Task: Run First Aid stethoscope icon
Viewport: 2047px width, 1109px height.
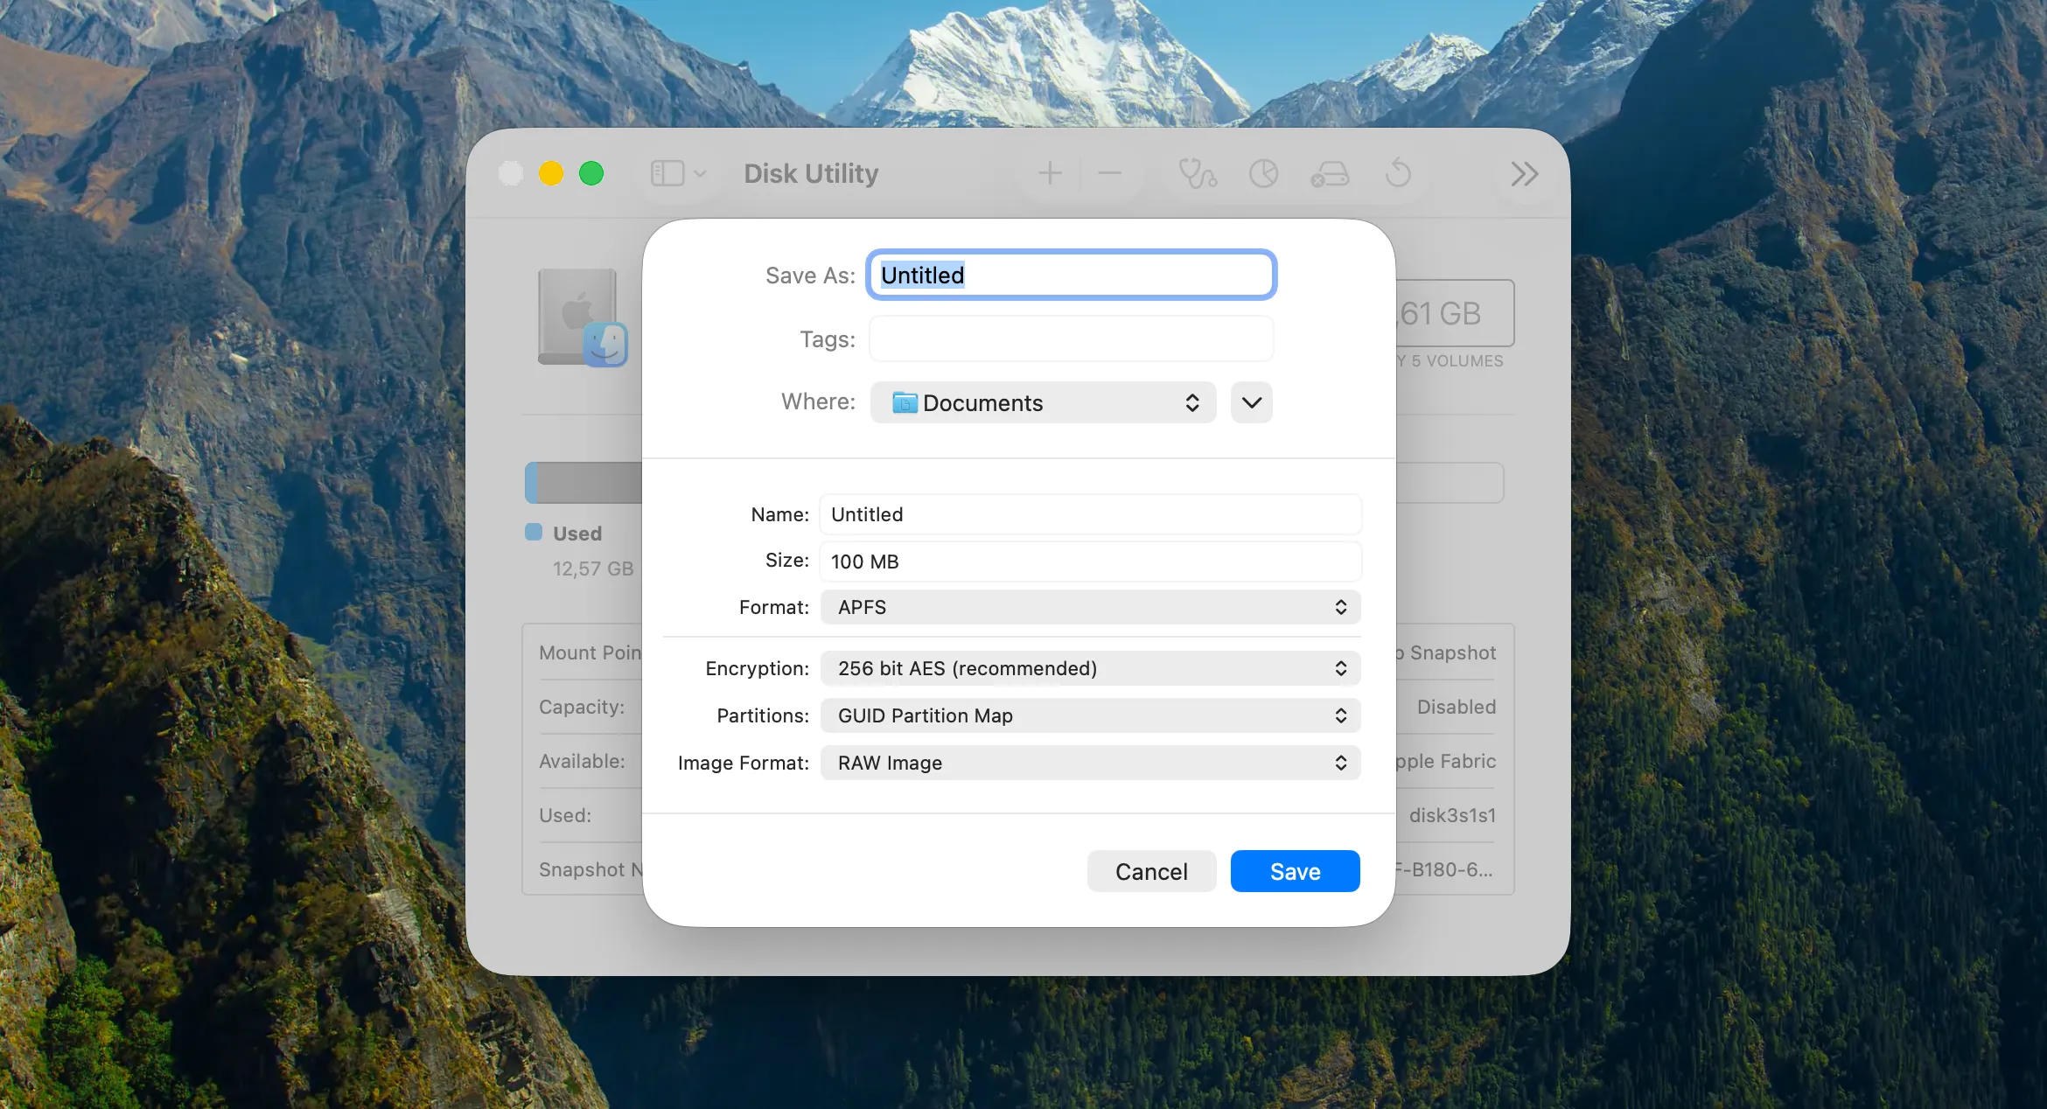Action: coord(1198,173)
